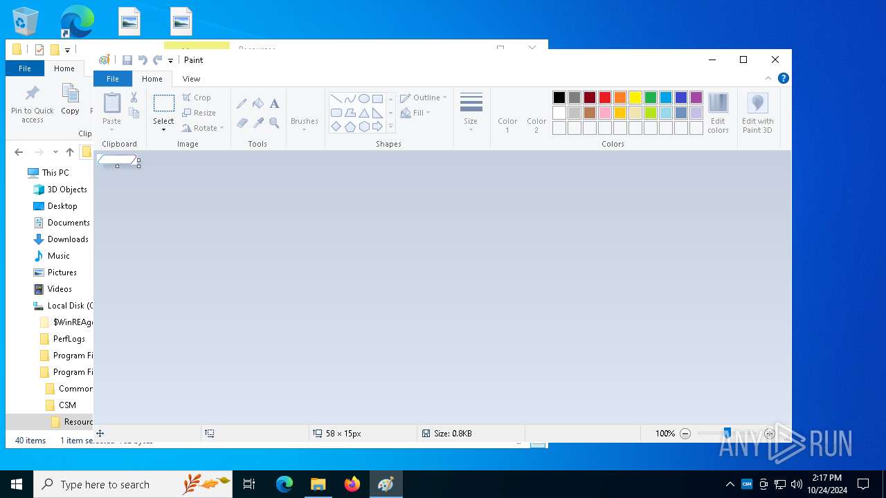Select the Magnifier tool
This screenshot has width=886, height=498.
click(x=274, y=123)
